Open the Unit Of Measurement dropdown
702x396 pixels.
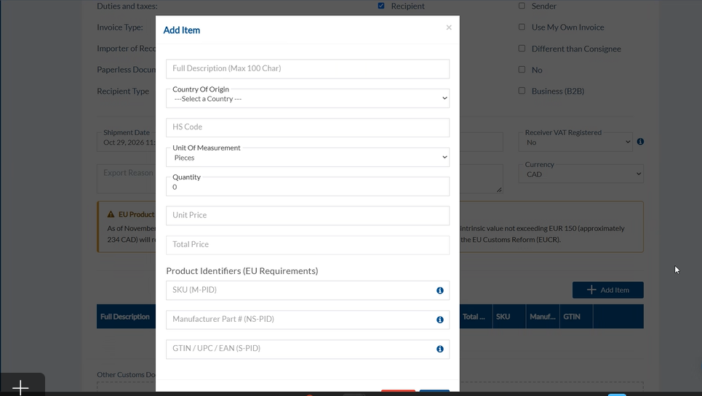308,157
